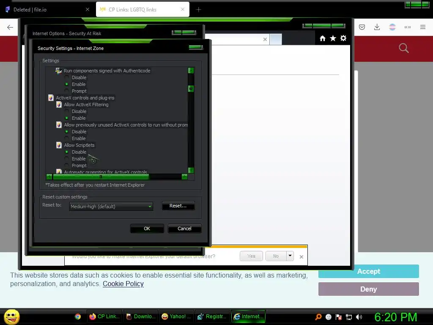433x325 pixels.
Task: Click the Reset... button
Action: pyautogui.click(x=178, y=206)
